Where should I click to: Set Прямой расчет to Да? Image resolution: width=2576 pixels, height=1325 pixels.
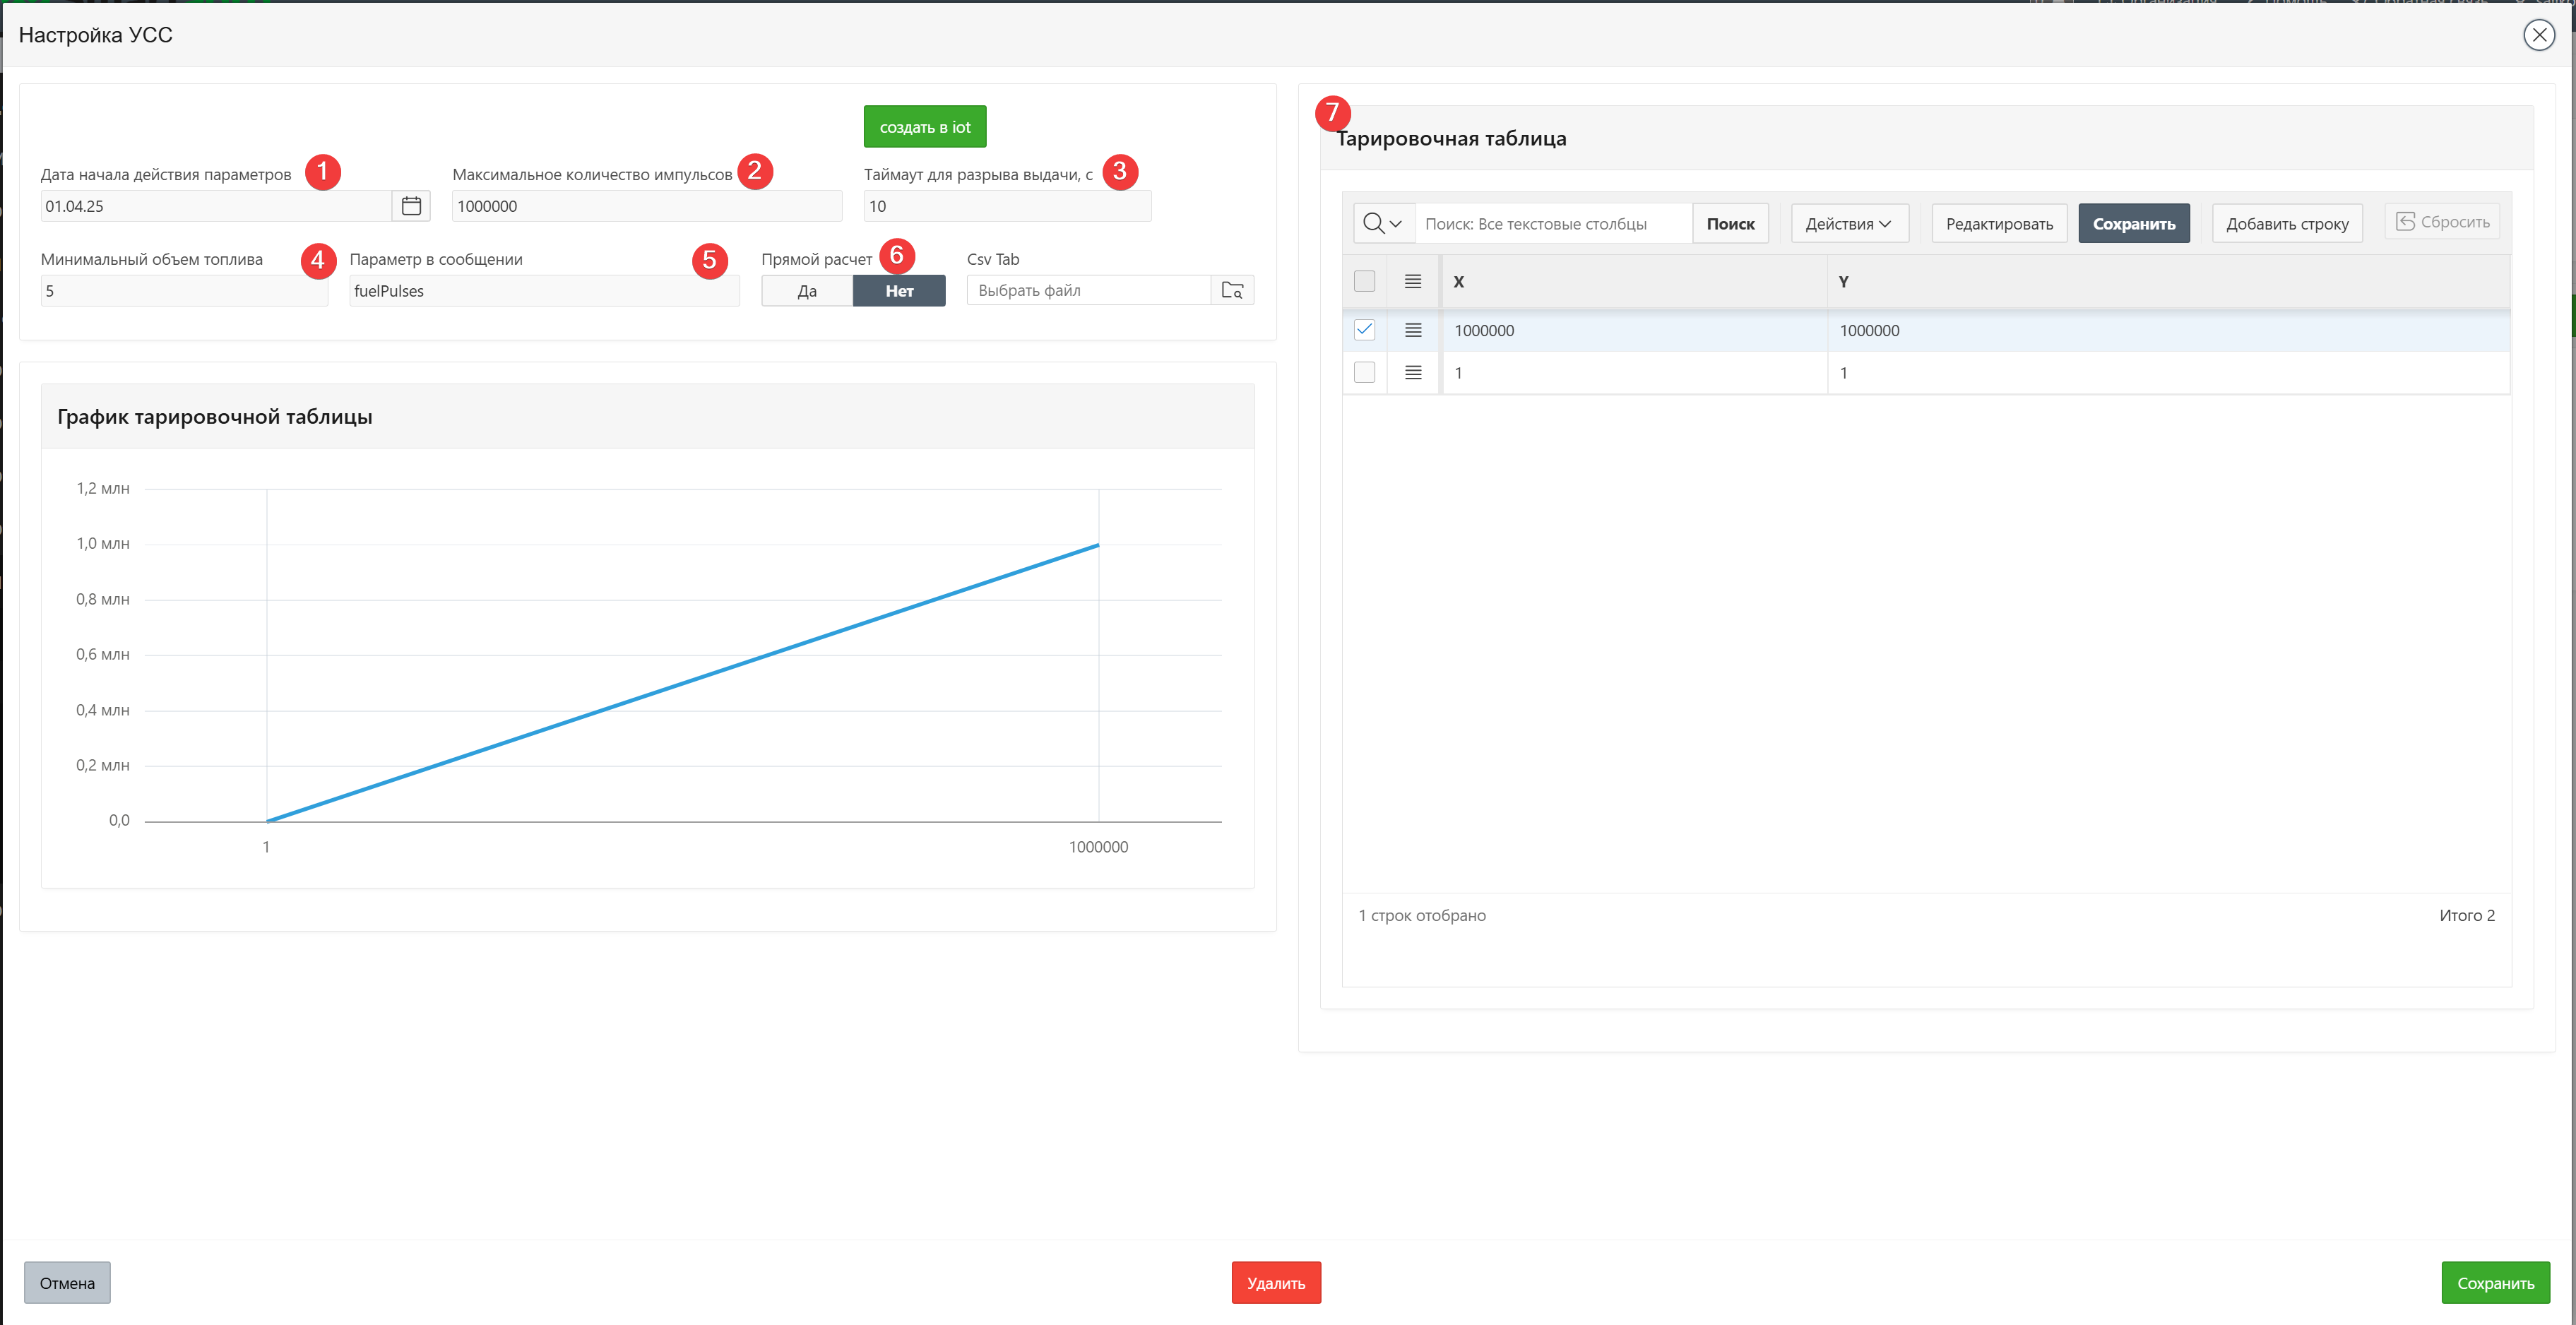point(806,291)
